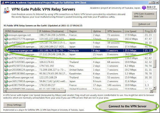Screen dimensions: 160x113
Task: Refresh the server list
Action: [x=144, y=24]
